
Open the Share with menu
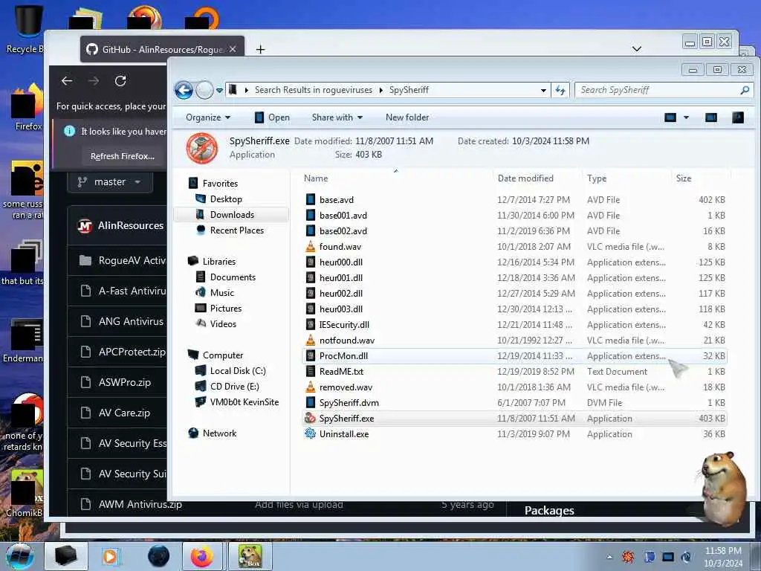click(337, 117)
